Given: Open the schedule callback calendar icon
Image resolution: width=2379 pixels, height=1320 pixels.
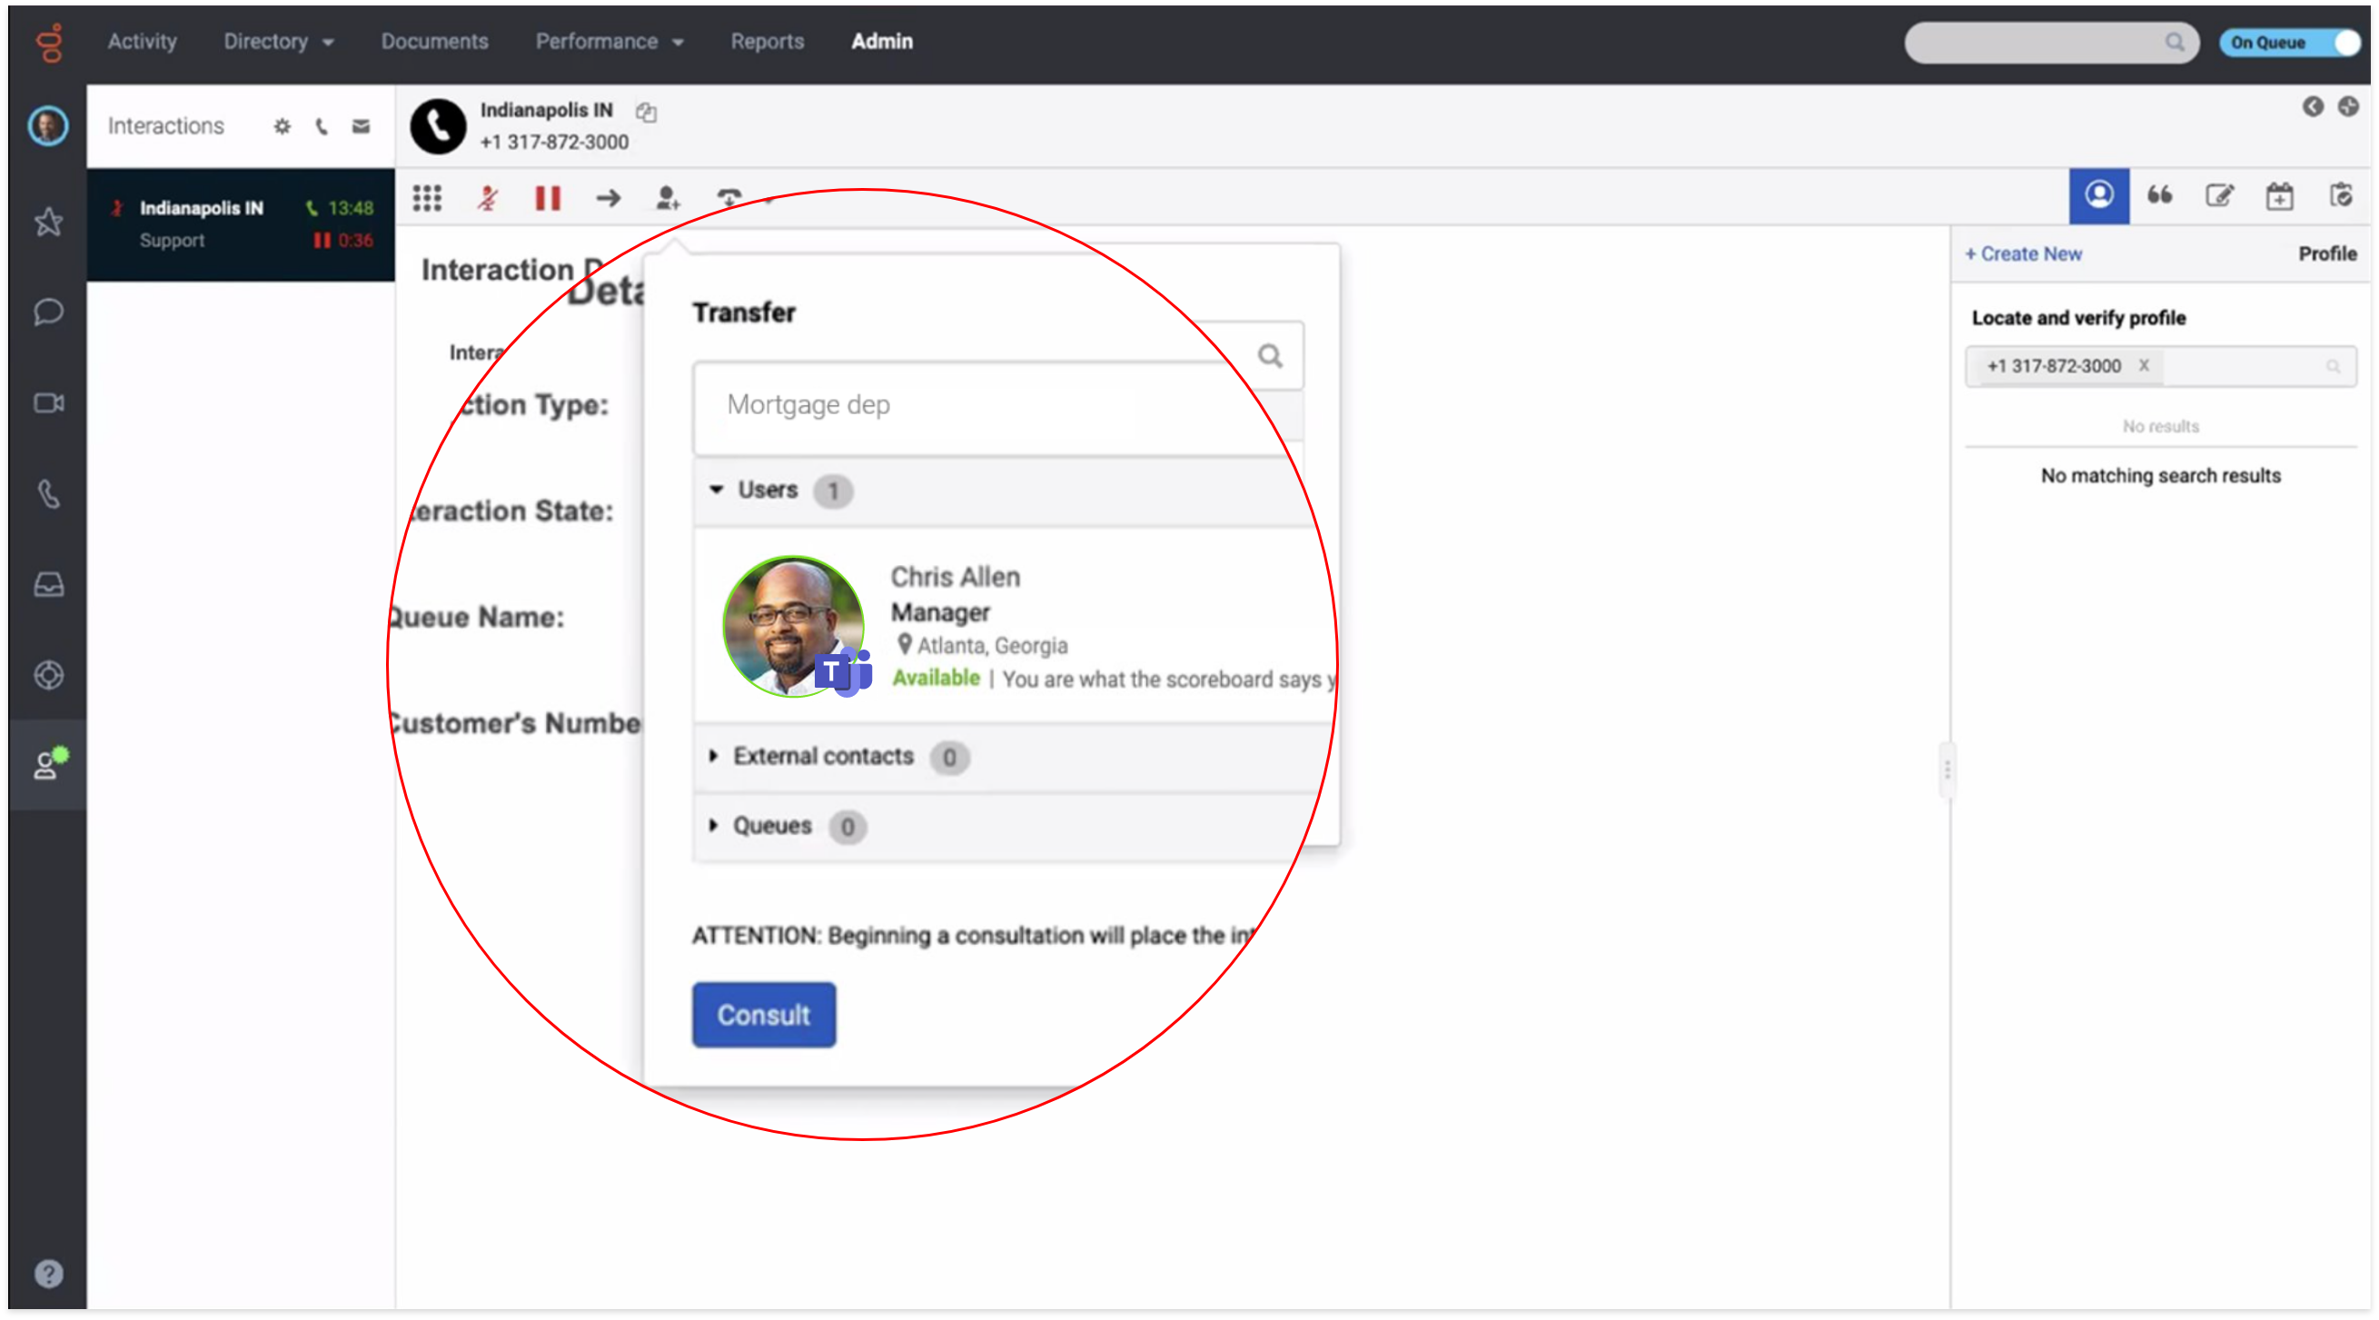Looking at the screenshot, I should (x=2279, y=196).
